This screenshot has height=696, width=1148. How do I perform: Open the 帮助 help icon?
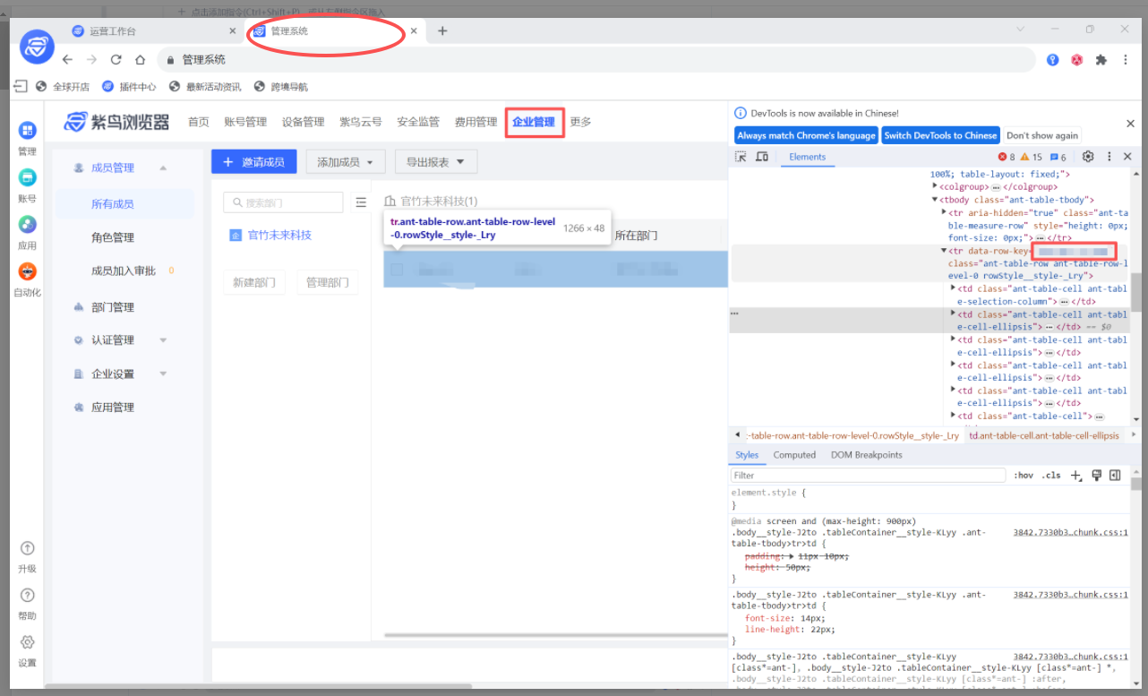pyautogui.click(x=27, y=595)
